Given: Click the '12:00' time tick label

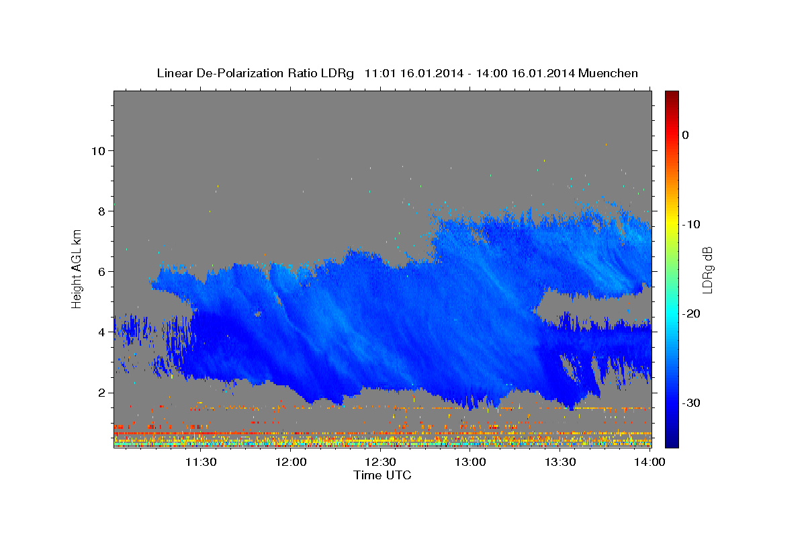Looking at the screenshot, I should (x=291, y=462).
